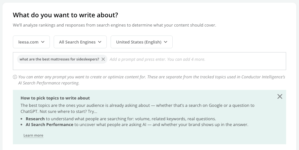Click the paragraph starting "The best topics are"
Viewport: 299px width, 150px height.
(138, 108)
